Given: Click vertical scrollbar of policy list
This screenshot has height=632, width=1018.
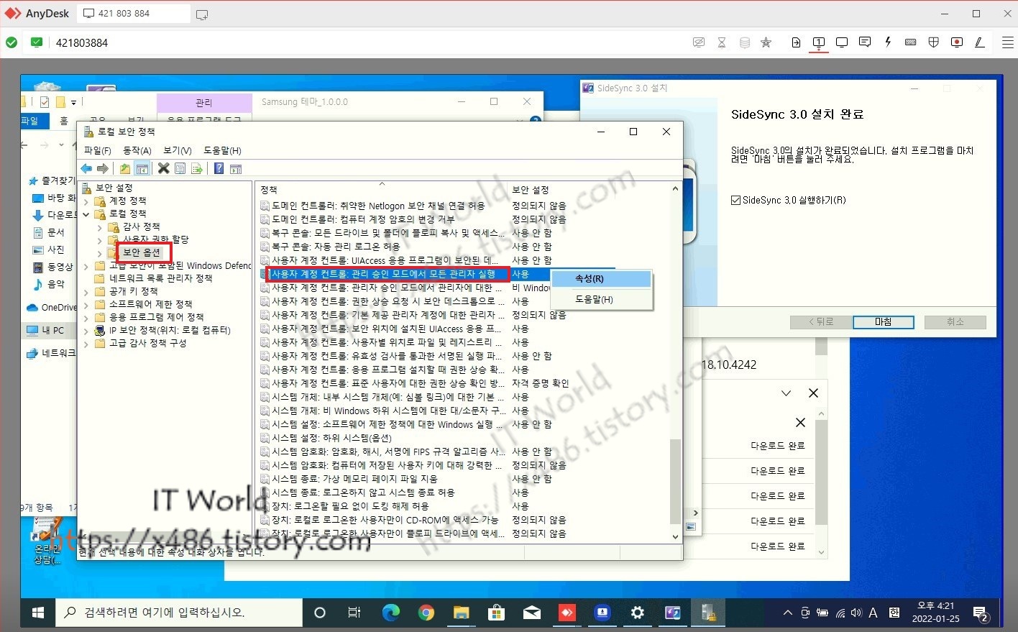Looking at the screenshot, I should point(675,481).
